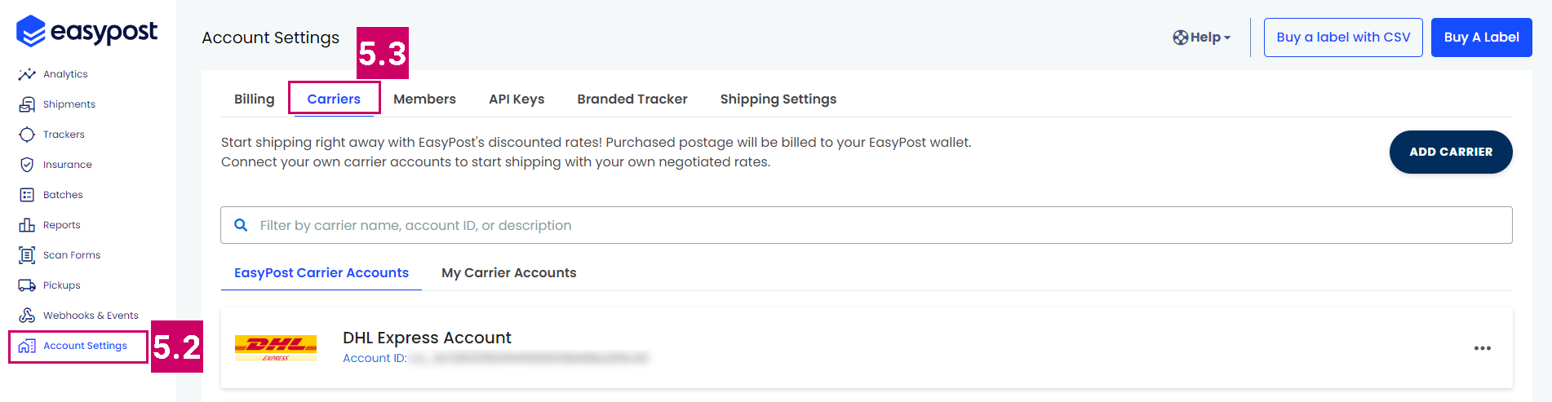Click the Buy A Label button
Image resolution: width=1552 pixels, height=402 pixels.
[1482, 38]
